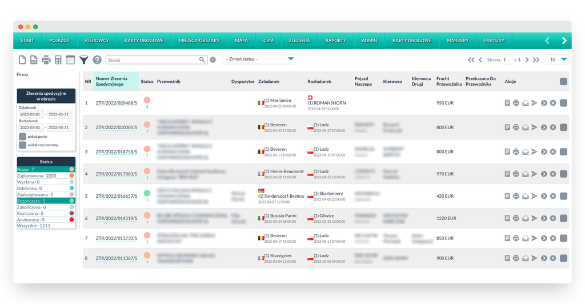The width and height of the screenshot is (585, 304).
Task: Open the filter funnel tool
Action: pos(84,59)
